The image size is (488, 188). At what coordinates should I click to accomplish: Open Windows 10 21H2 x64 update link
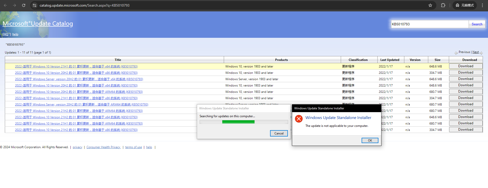[76, 117]
